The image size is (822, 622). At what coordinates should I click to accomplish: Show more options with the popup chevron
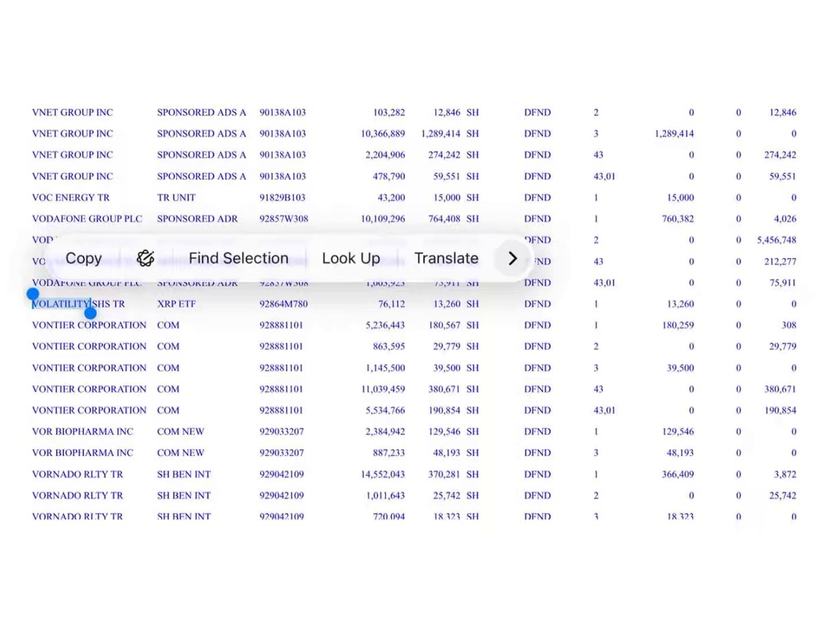tap(512, 258)
